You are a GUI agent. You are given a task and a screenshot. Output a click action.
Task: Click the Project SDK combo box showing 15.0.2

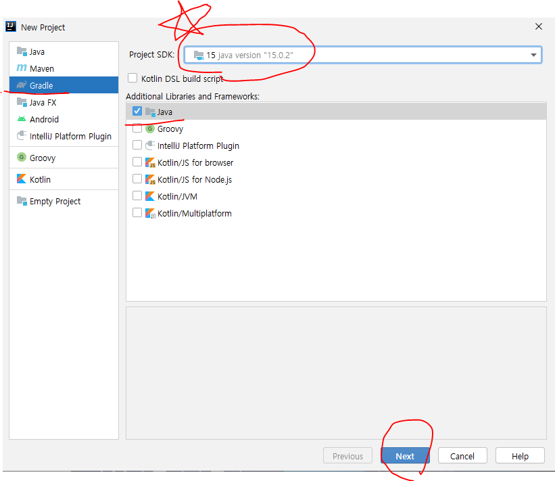point(363,55)
